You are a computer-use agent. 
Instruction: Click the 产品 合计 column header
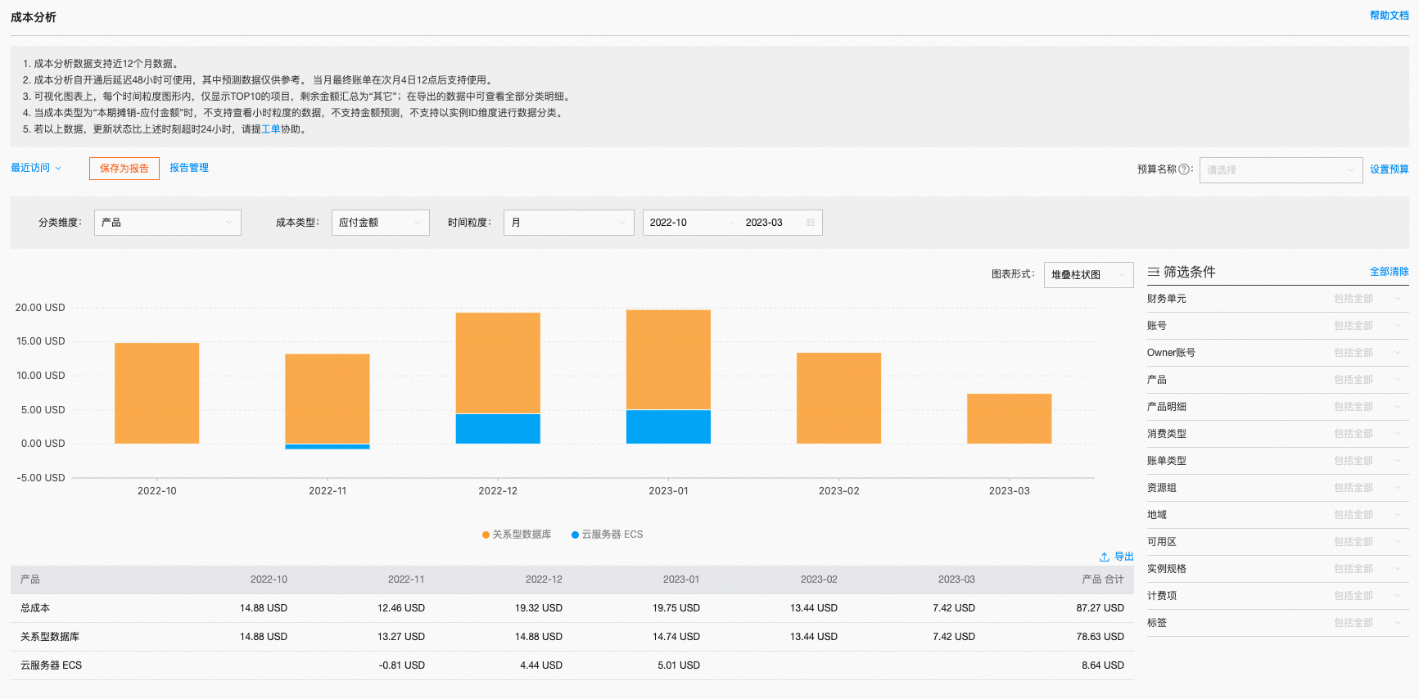point(1103,579)
